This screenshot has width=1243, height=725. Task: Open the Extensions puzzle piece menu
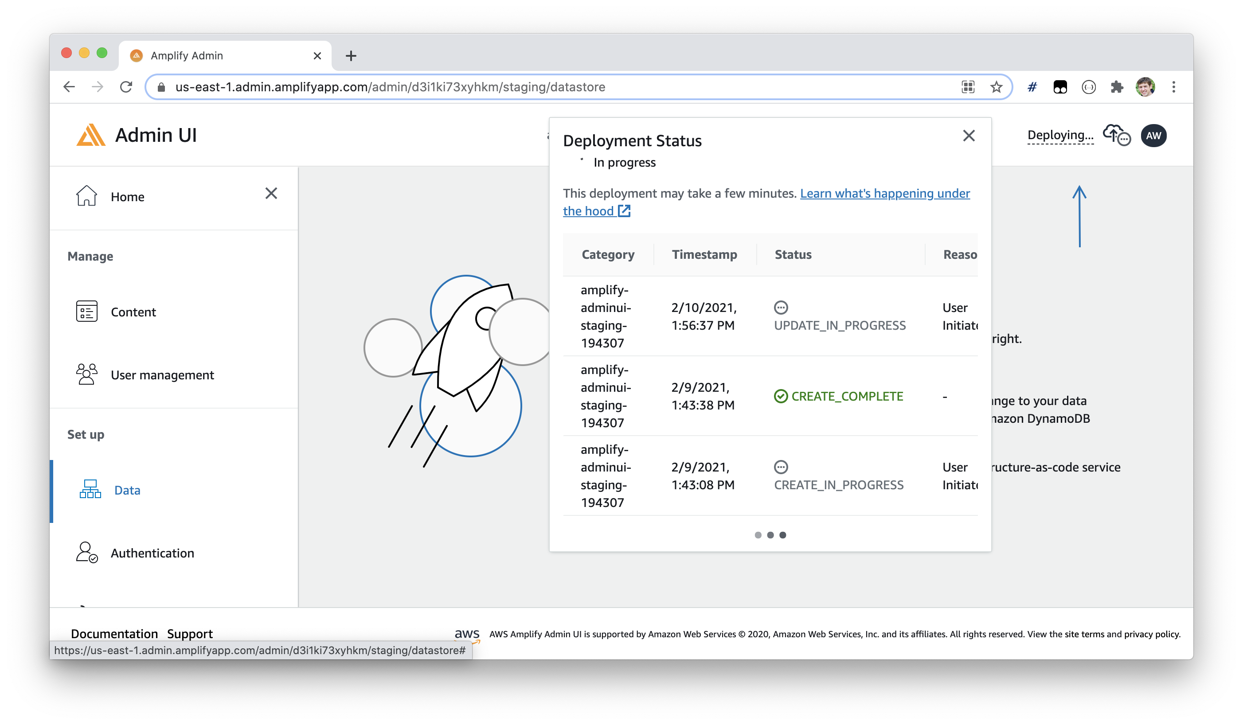pos(1117,87)
